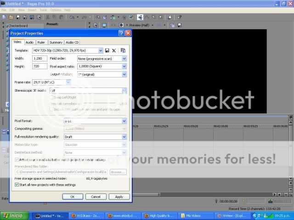Viewport: 294px width, 220px height.
Task: Select the Zoom Edit tool icon
Action: pyautogui.click(x=160, y=17)
